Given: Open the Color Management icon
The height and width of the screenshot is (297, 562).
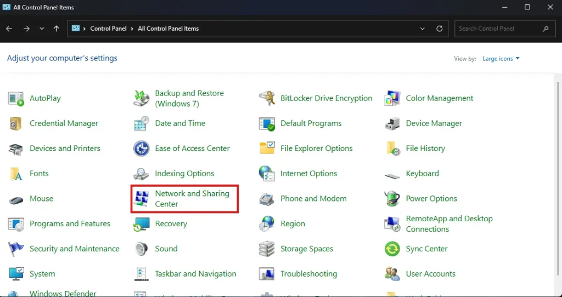Looking at the screenshot, I should coord(392,98).
